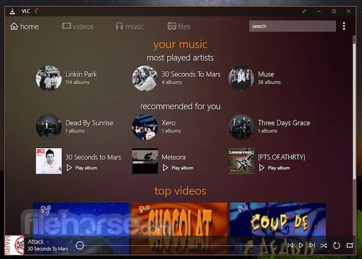Click the Meteora album title
Viewport: 362px width, 259px height.
[x=174, y=157]
